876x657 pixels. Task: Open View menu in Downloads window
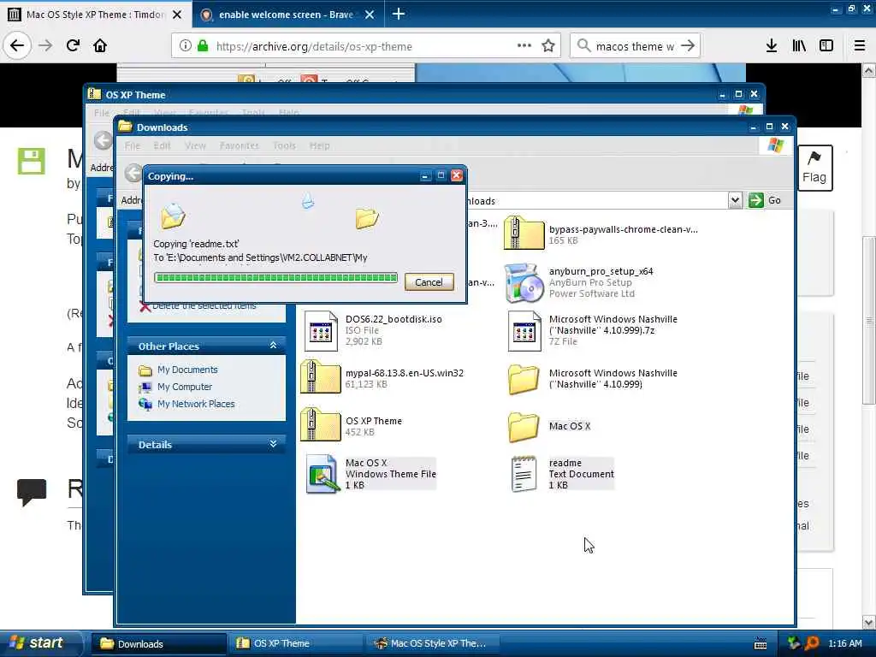click(x=195, y=145)
